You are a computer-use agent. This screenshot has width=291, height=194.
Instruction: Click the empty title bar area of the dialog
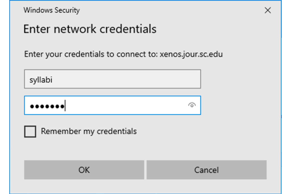(171, 11)
